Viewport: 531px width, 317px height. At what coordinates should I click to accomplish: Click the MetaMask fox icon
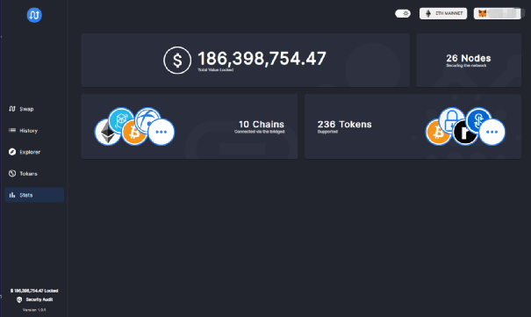coord(482,13)
